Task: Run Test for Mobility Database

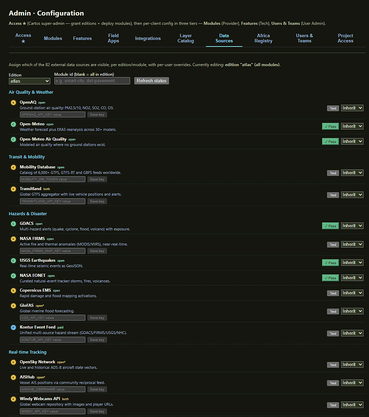Action: coord(333,173)
